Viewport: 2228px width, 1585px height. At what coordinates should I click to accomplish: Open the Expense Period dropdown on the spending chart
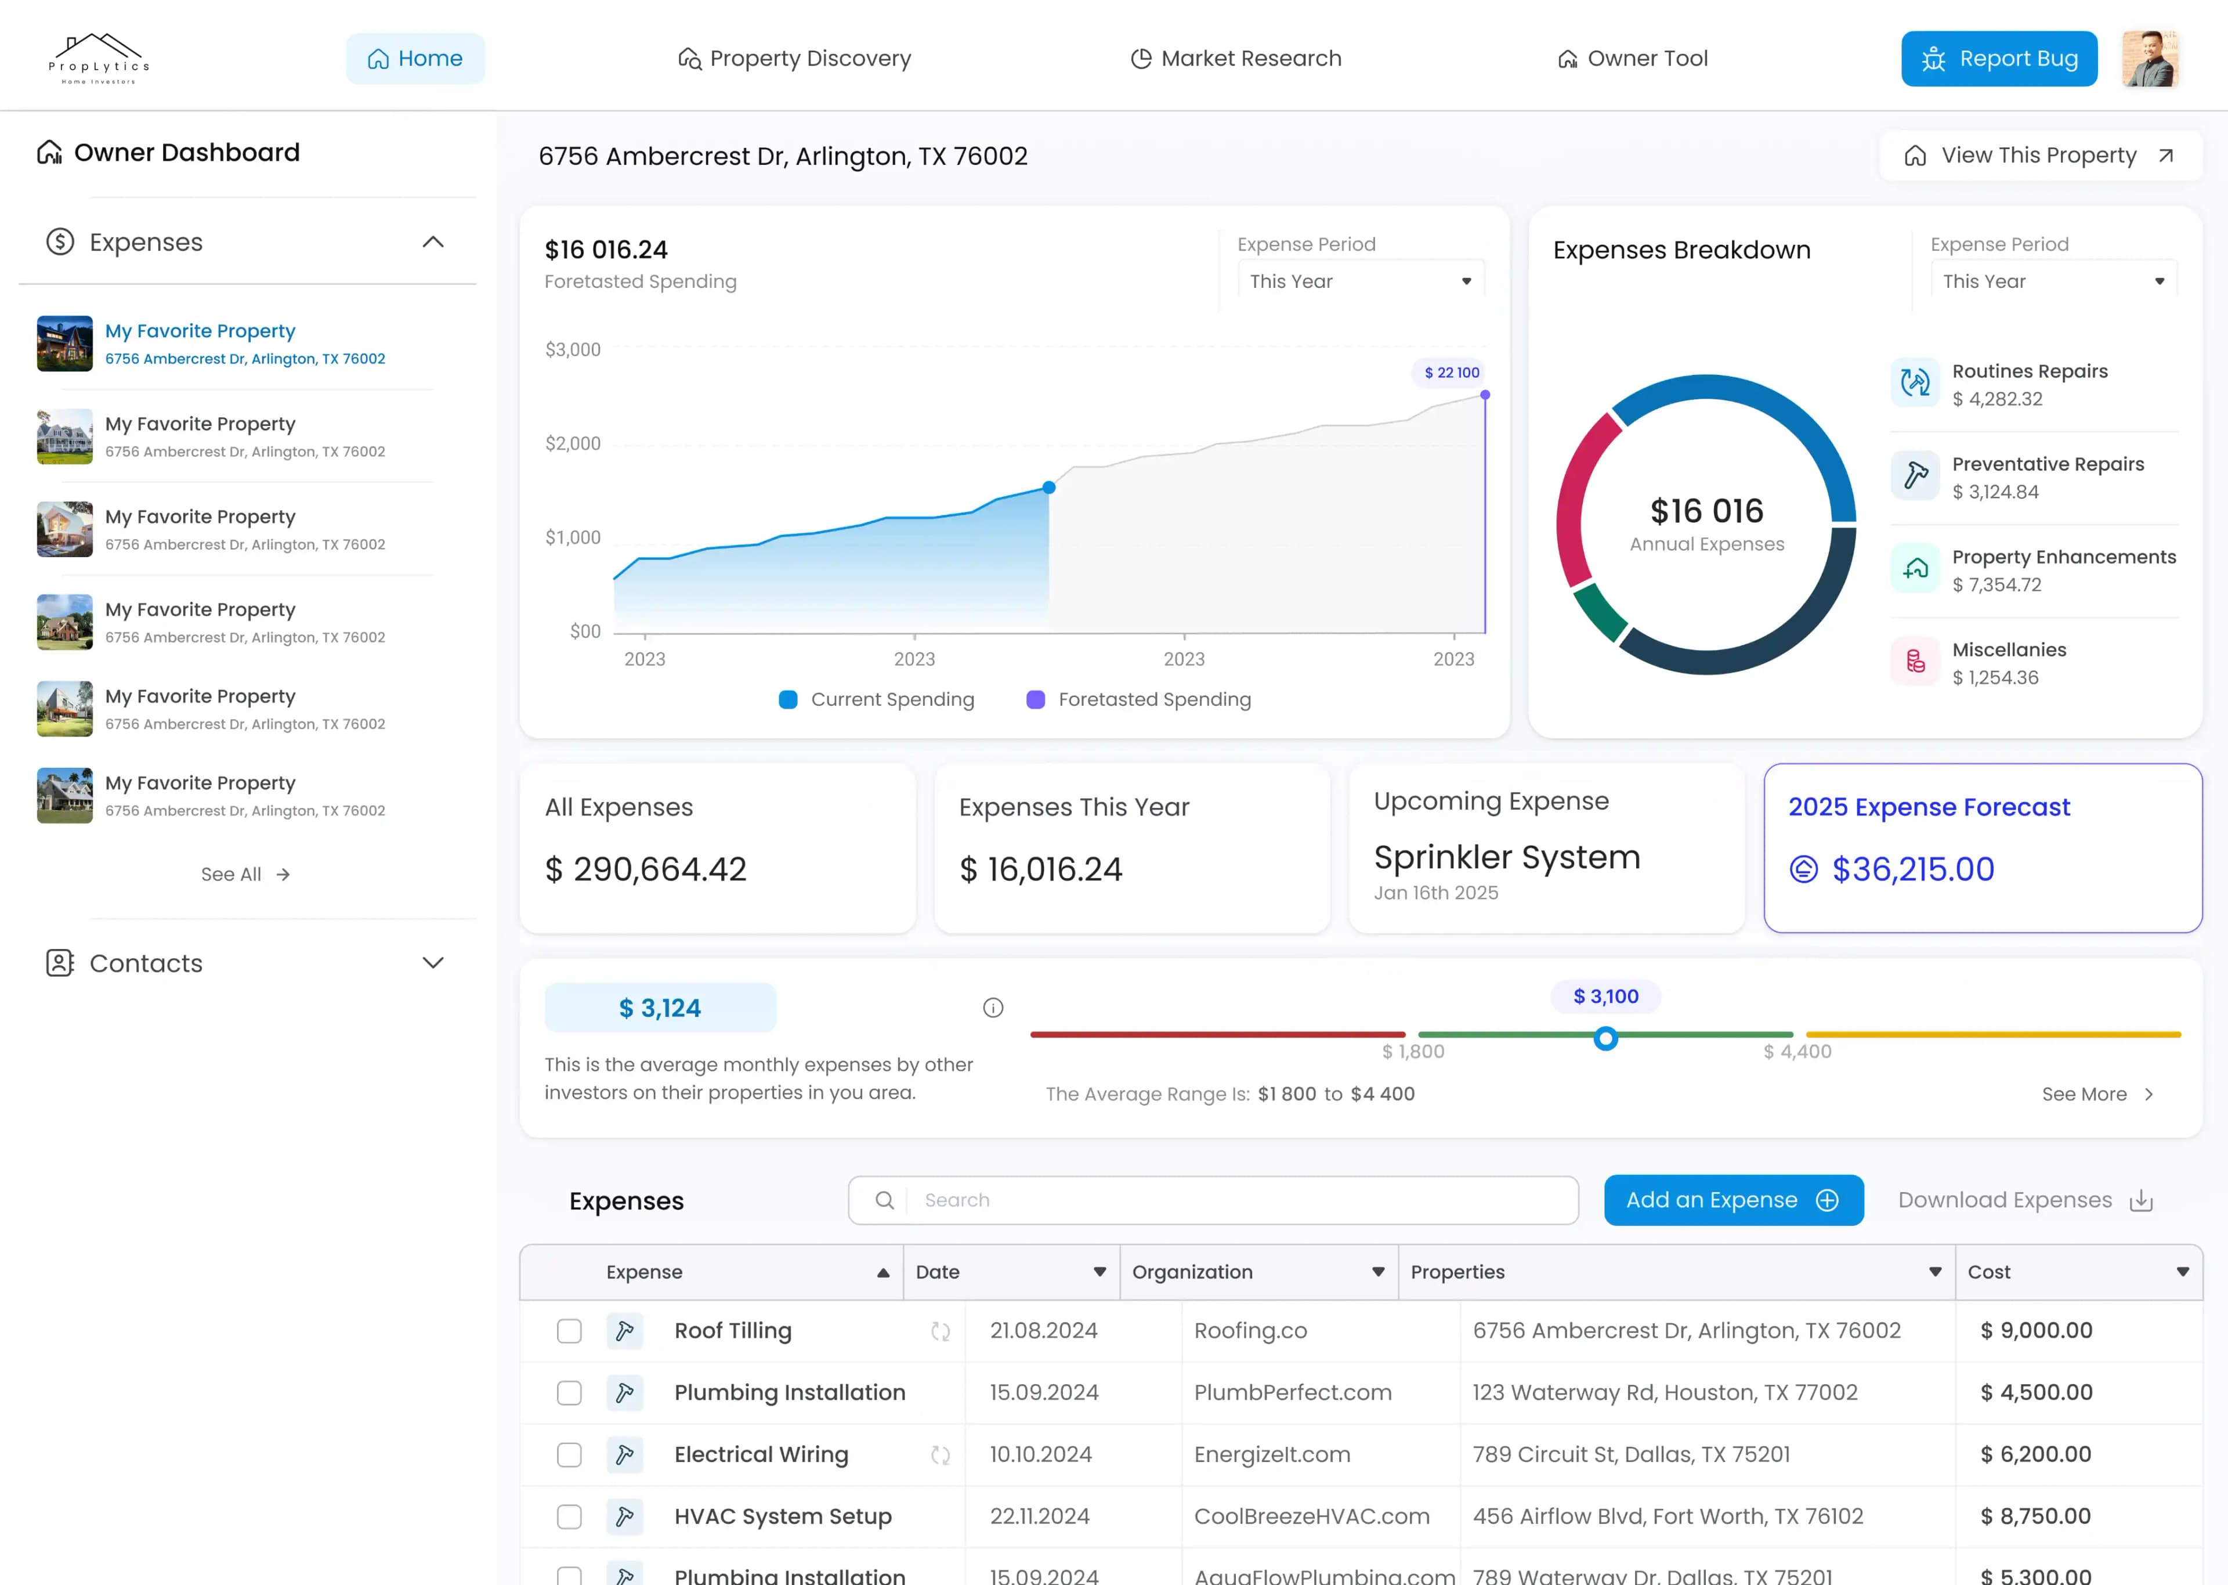point(1360,281)
